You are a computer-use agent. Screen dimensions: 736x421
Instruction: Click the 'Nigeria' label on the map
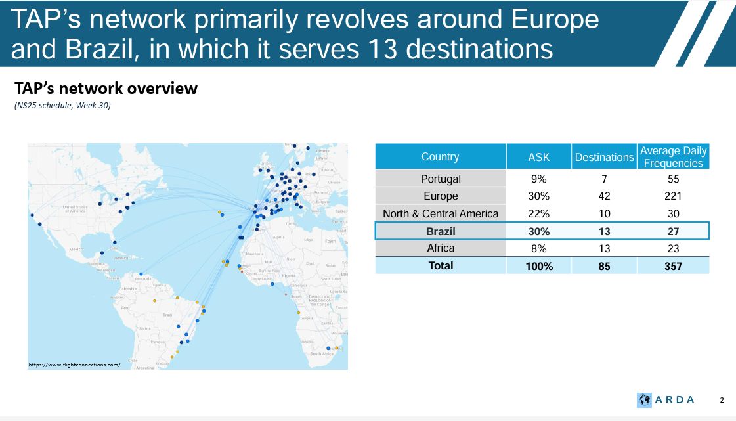point(289,275)
